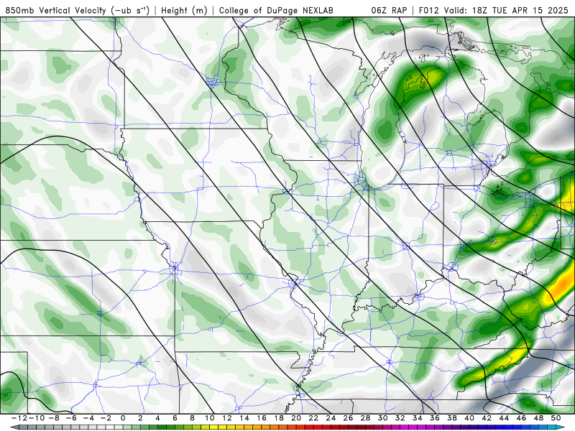Select the "36" legend value

(435, 418)
